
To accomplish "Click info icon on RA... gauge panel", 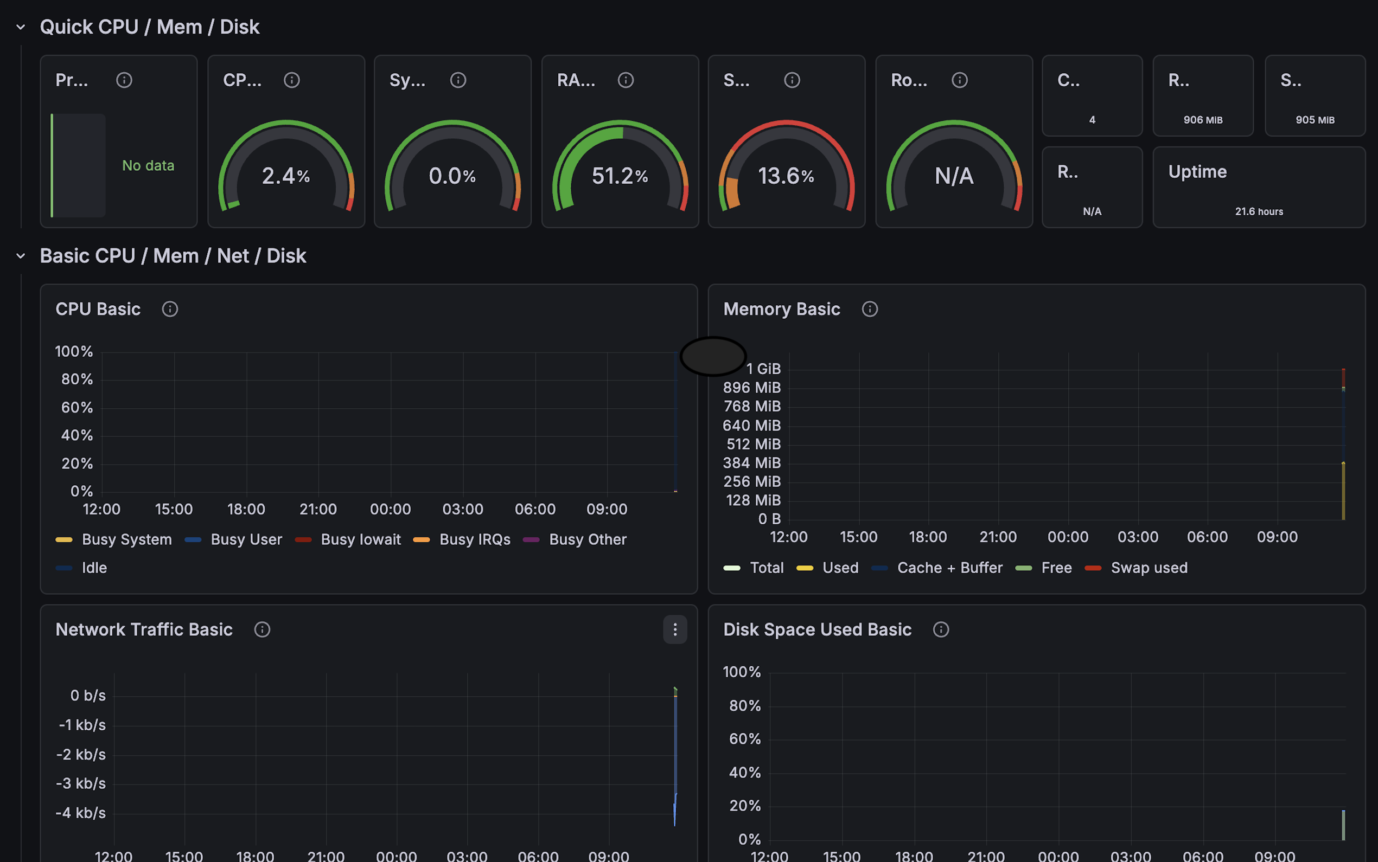I will (626, 80).
